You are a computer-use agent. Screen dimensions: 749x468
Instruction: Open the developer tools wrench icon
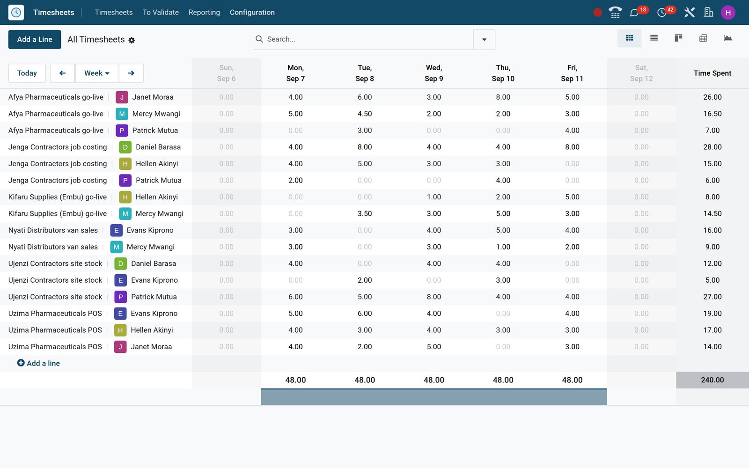coord(689,13)
